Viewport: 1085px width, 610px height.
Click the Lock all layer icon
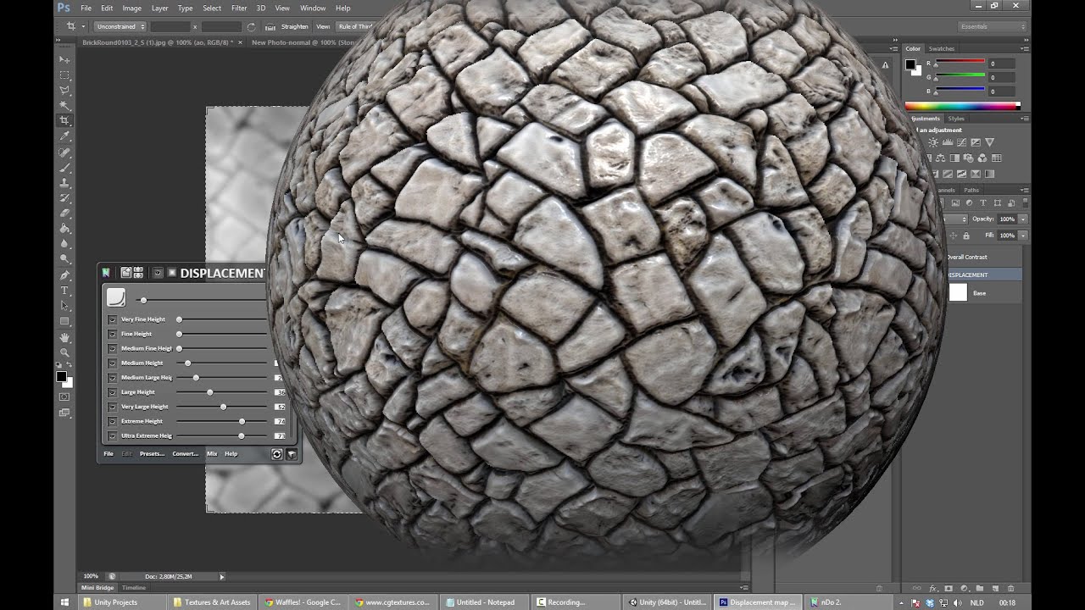tap(965, 236)
